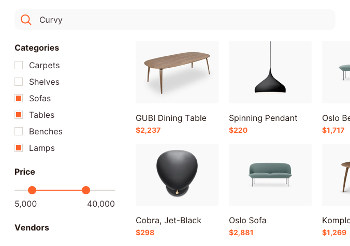350x246 pixels.
Task: Open the Cobra, Jet-Black product link
Action: point(168,221)
